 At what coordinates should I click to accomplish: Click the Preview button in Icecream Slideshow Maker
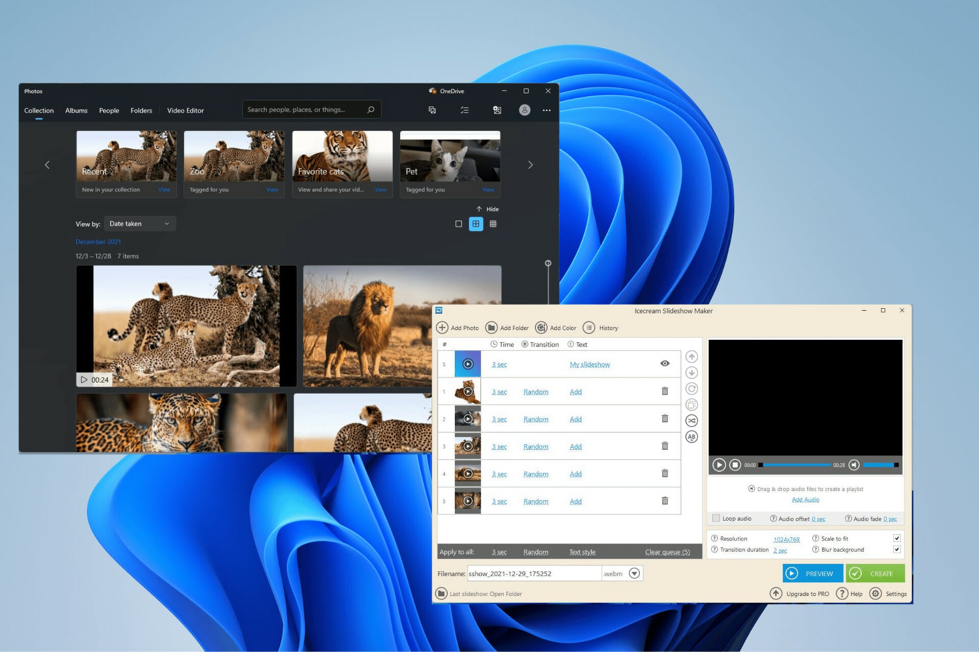(x=811, y=574)
